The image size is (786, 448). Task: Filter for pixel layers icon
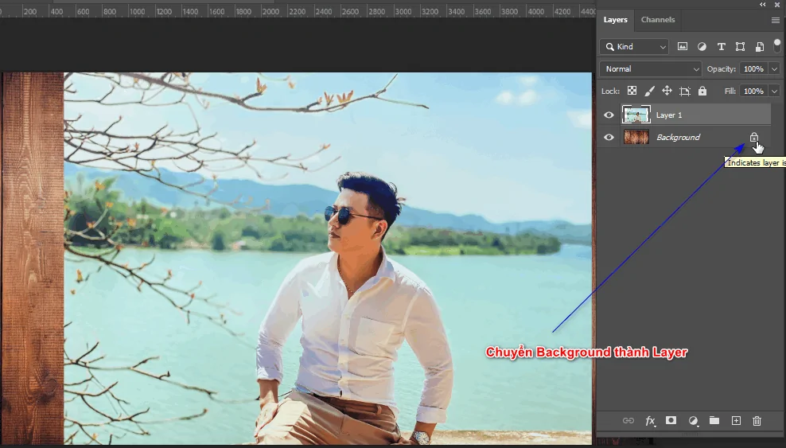tap(683, 47)
